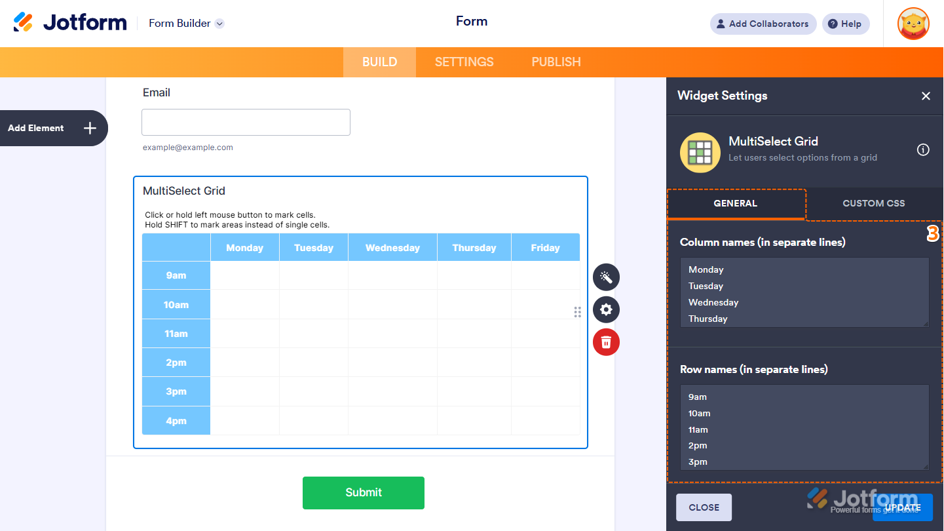Image resolution: width=944 pixels, height=531 pixels.
Task: Select the Monday 9am grid cell
Action: coord(244,275)
